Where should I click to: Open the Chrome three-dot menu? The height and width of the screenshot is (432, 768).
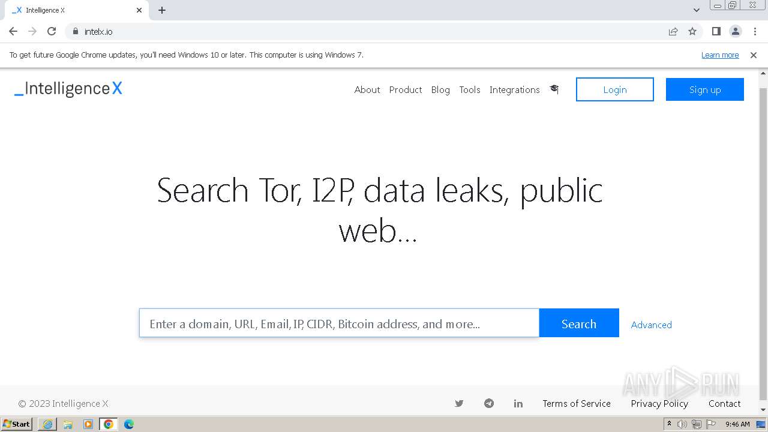755,31
